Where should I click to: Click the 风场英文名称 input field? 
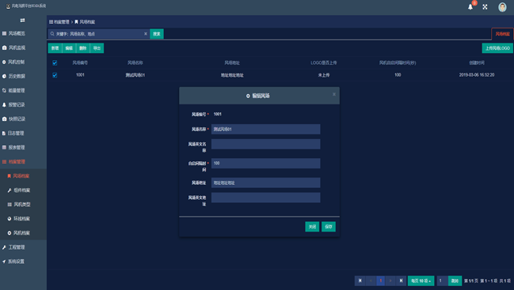click(266, 144)
